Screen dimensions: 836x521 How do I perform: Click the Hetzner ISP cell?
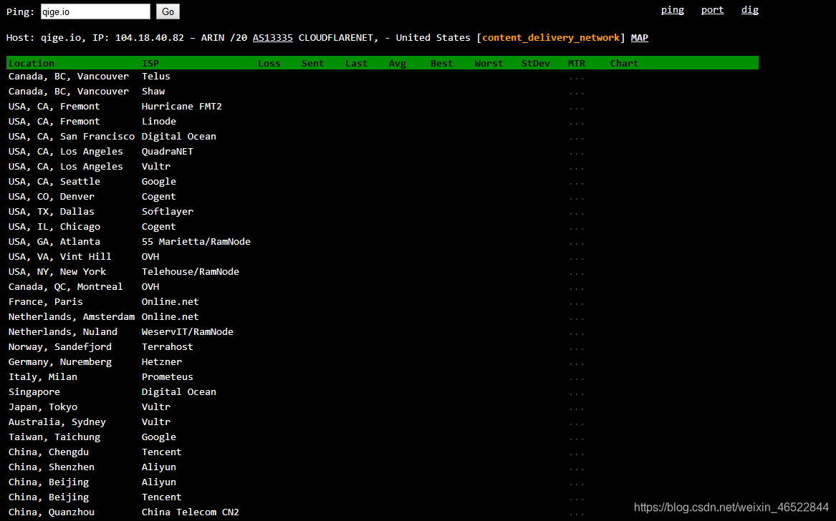point(162,361)
